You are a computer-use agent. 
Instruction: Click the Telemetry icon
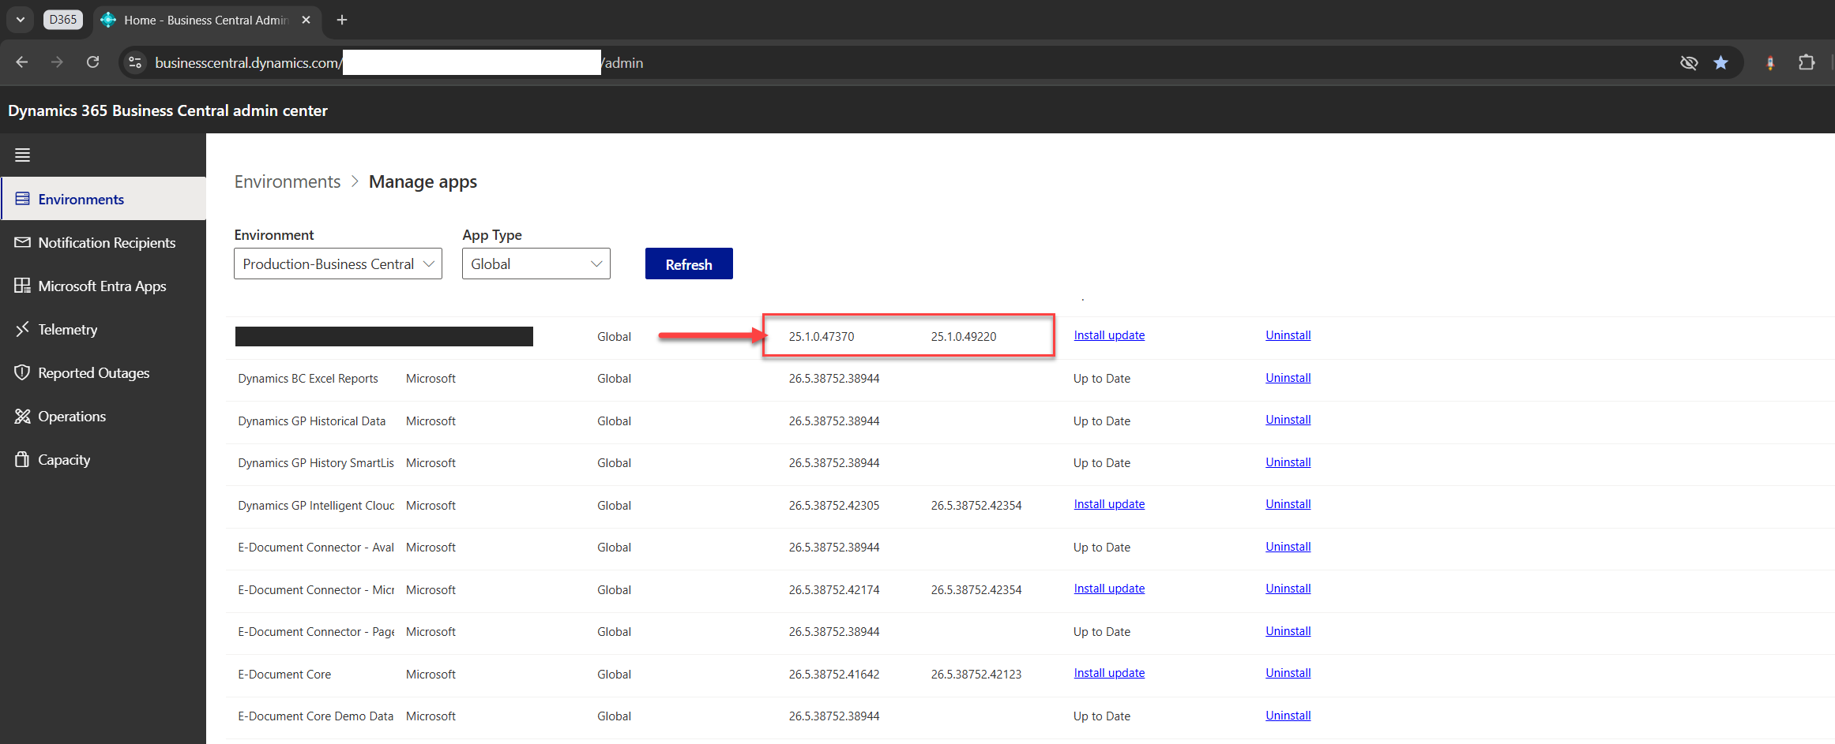click(x=22, y=329)
